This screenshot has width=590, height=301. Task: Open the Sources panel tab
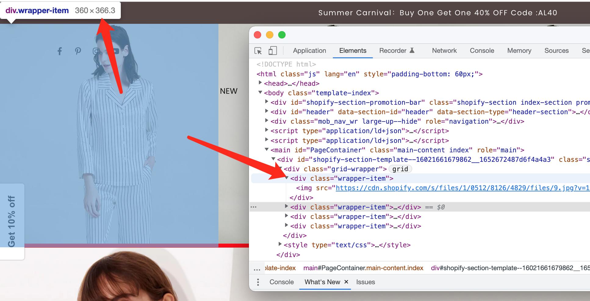[556, 51]
